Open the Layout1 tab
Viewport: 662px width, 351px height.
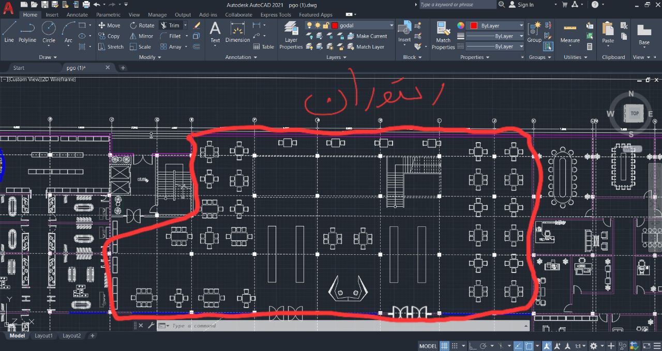click(43, 335)
